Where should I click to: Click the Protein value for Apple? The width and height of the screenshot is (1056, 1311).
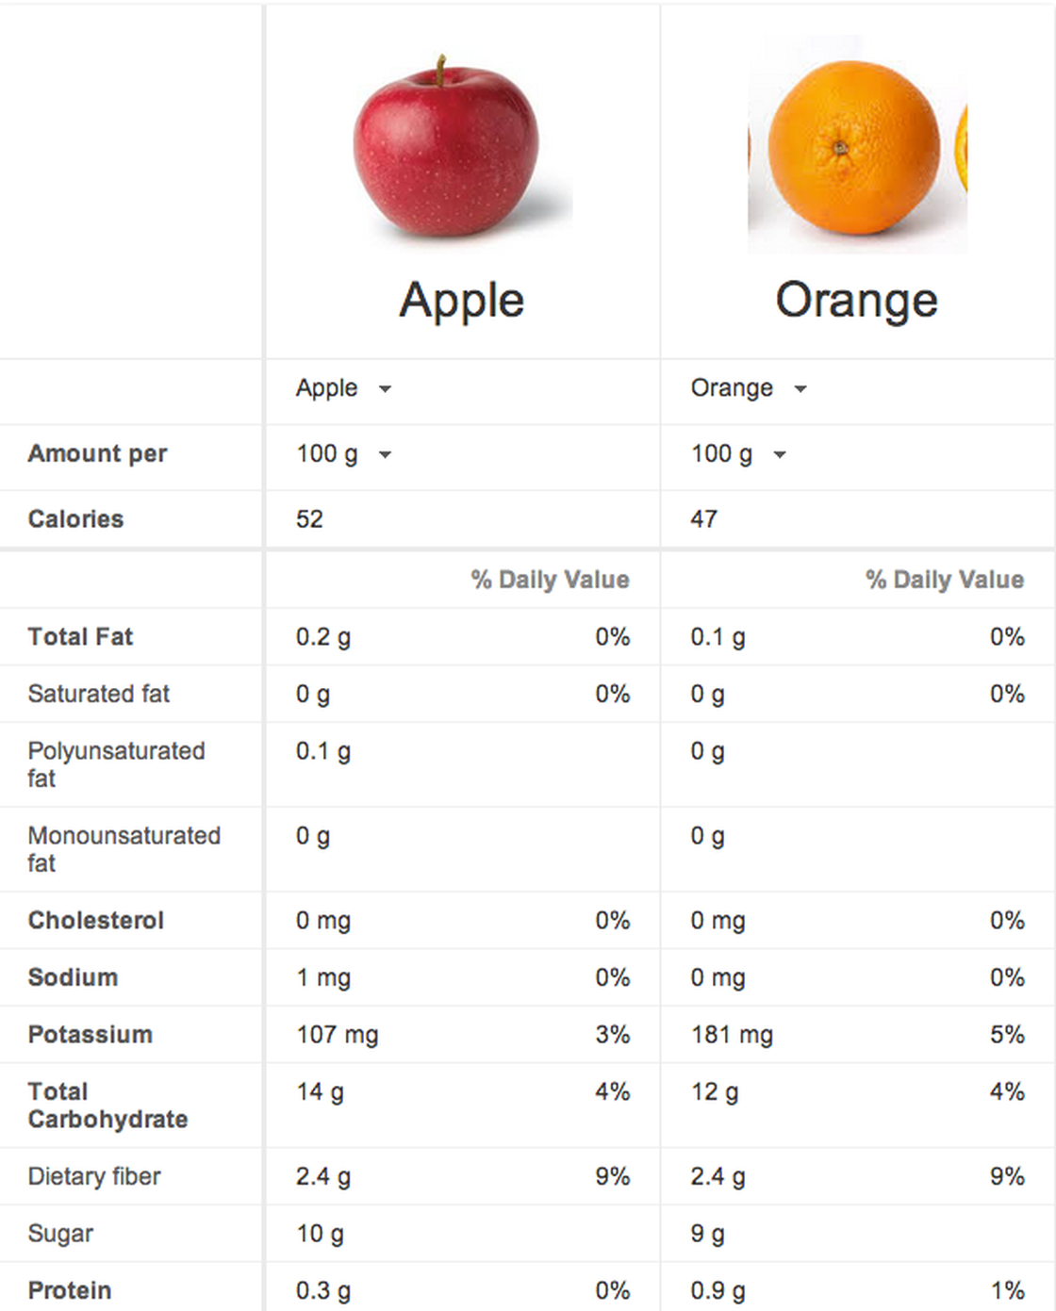pyautogui.click(x=323, y=1290)
